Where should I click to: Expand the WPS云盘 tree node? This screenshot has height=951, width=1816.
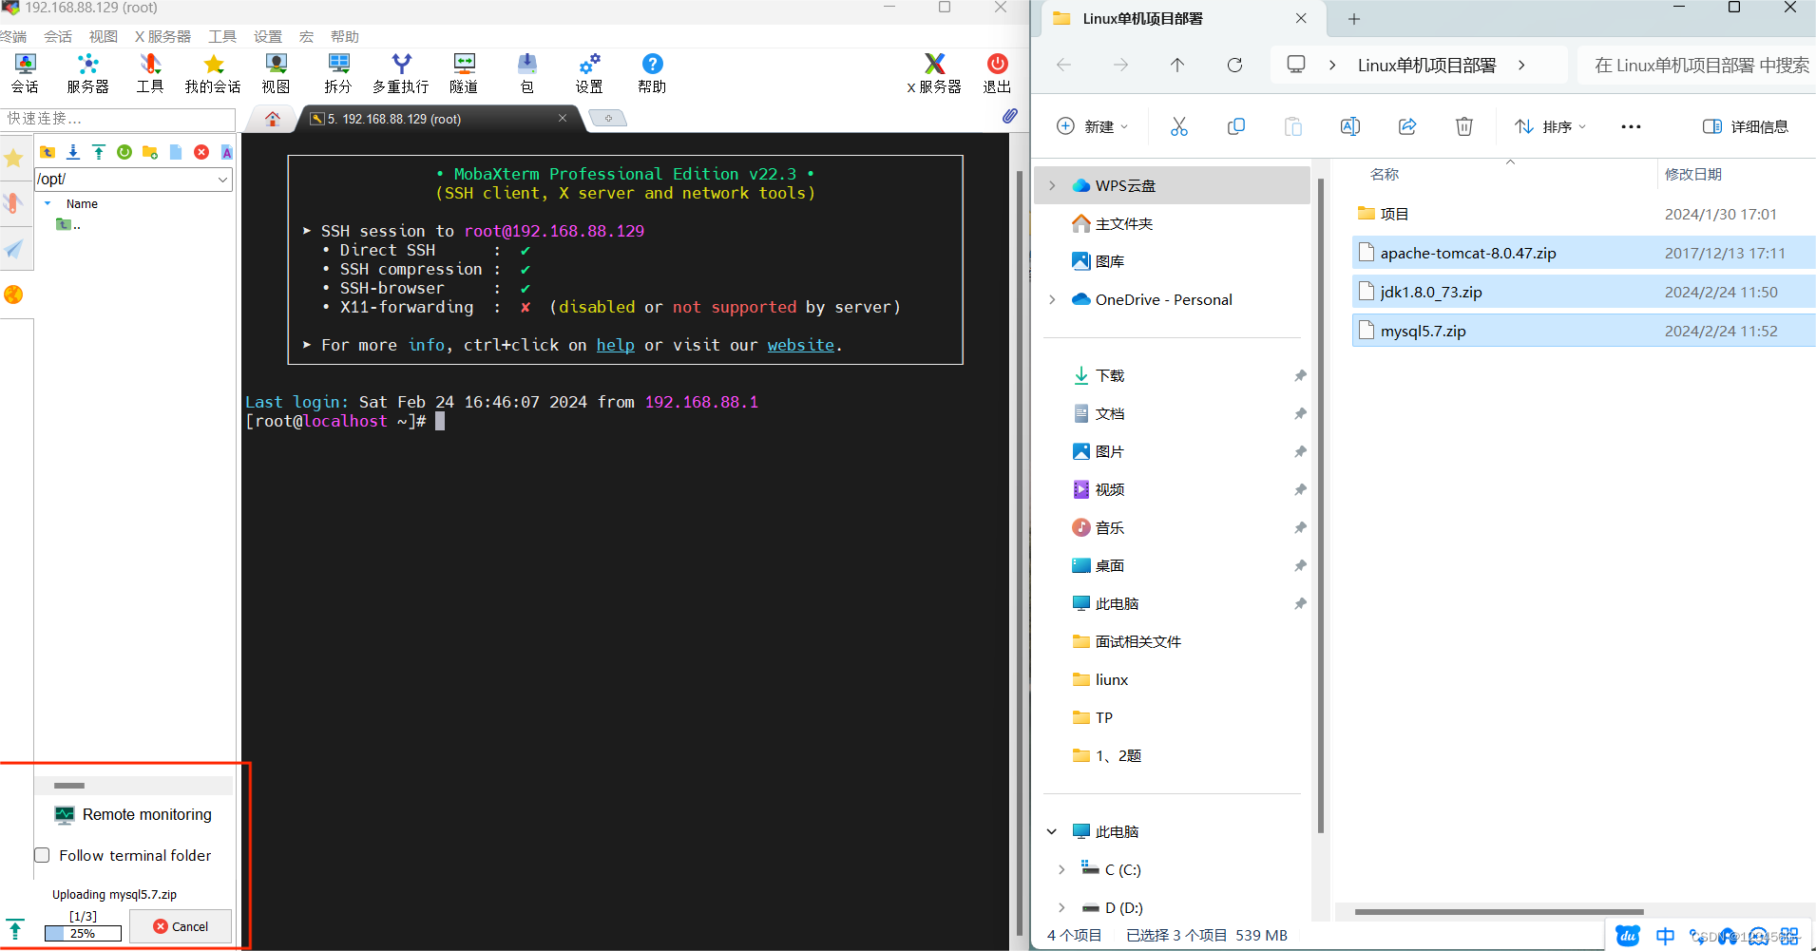click(1052, 185)
